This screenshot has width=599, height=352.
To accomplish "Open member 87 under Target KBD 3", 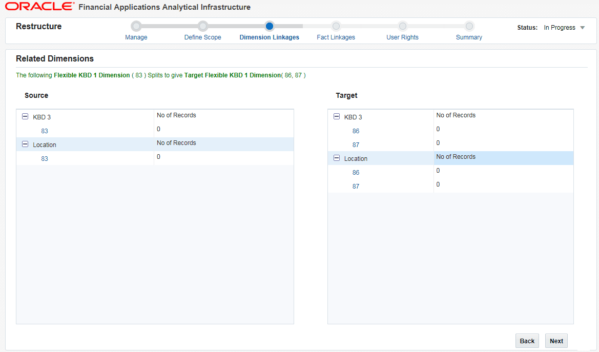I will tap(356, 145).
